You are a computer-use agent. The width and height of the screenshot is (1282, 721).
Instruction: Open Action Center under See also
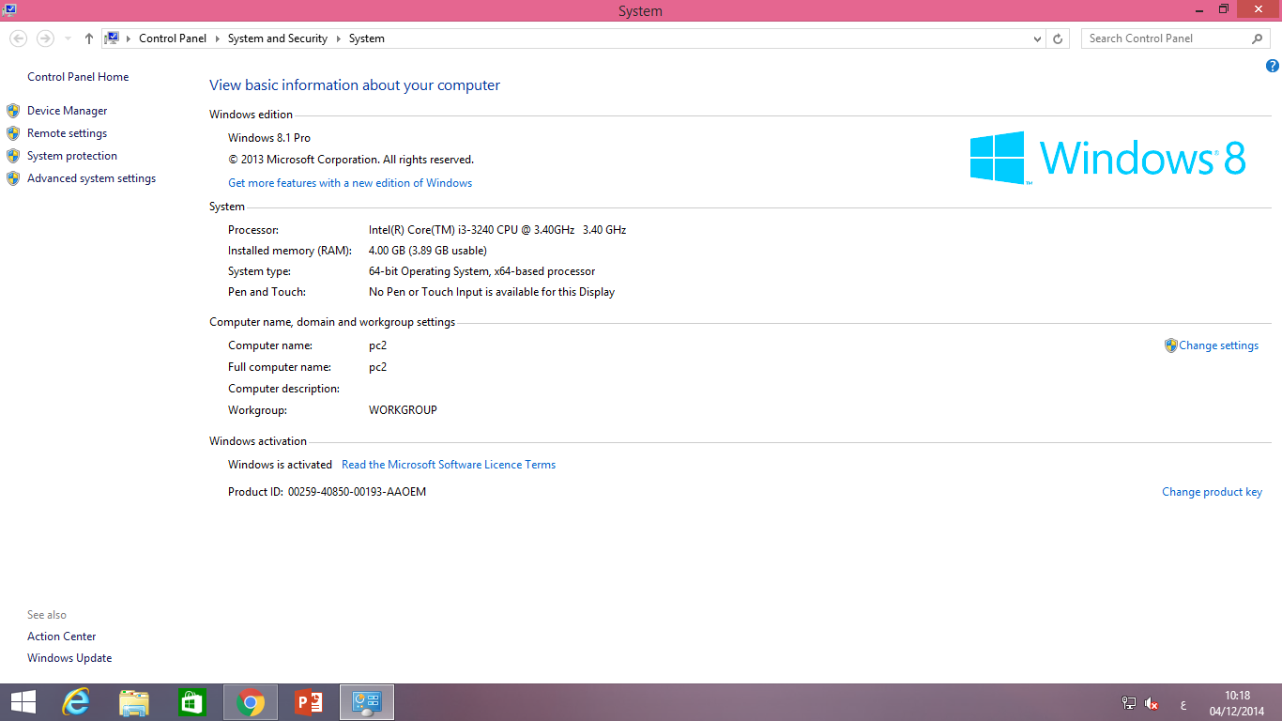(62, 637)
